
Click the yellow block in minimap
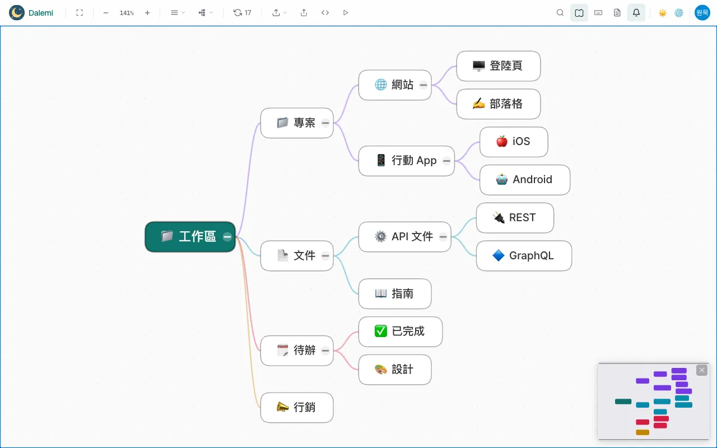(x=642, y=432)
